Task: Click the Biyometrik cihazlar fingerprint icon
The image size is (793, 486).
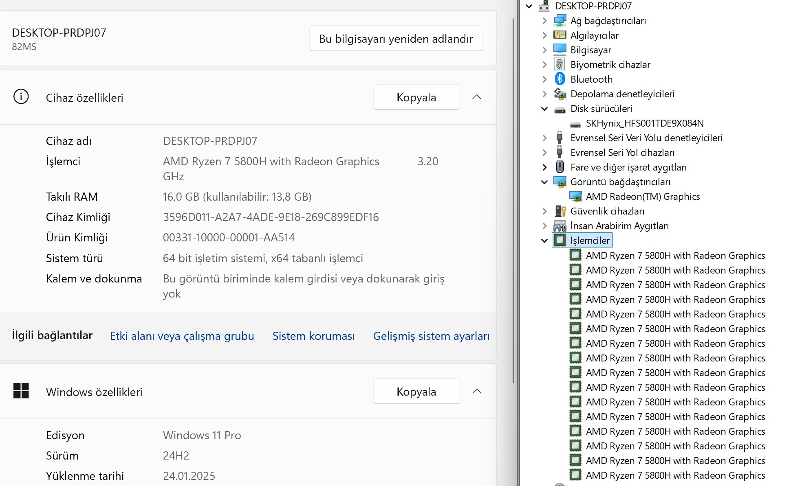Action: click(560, 64)
